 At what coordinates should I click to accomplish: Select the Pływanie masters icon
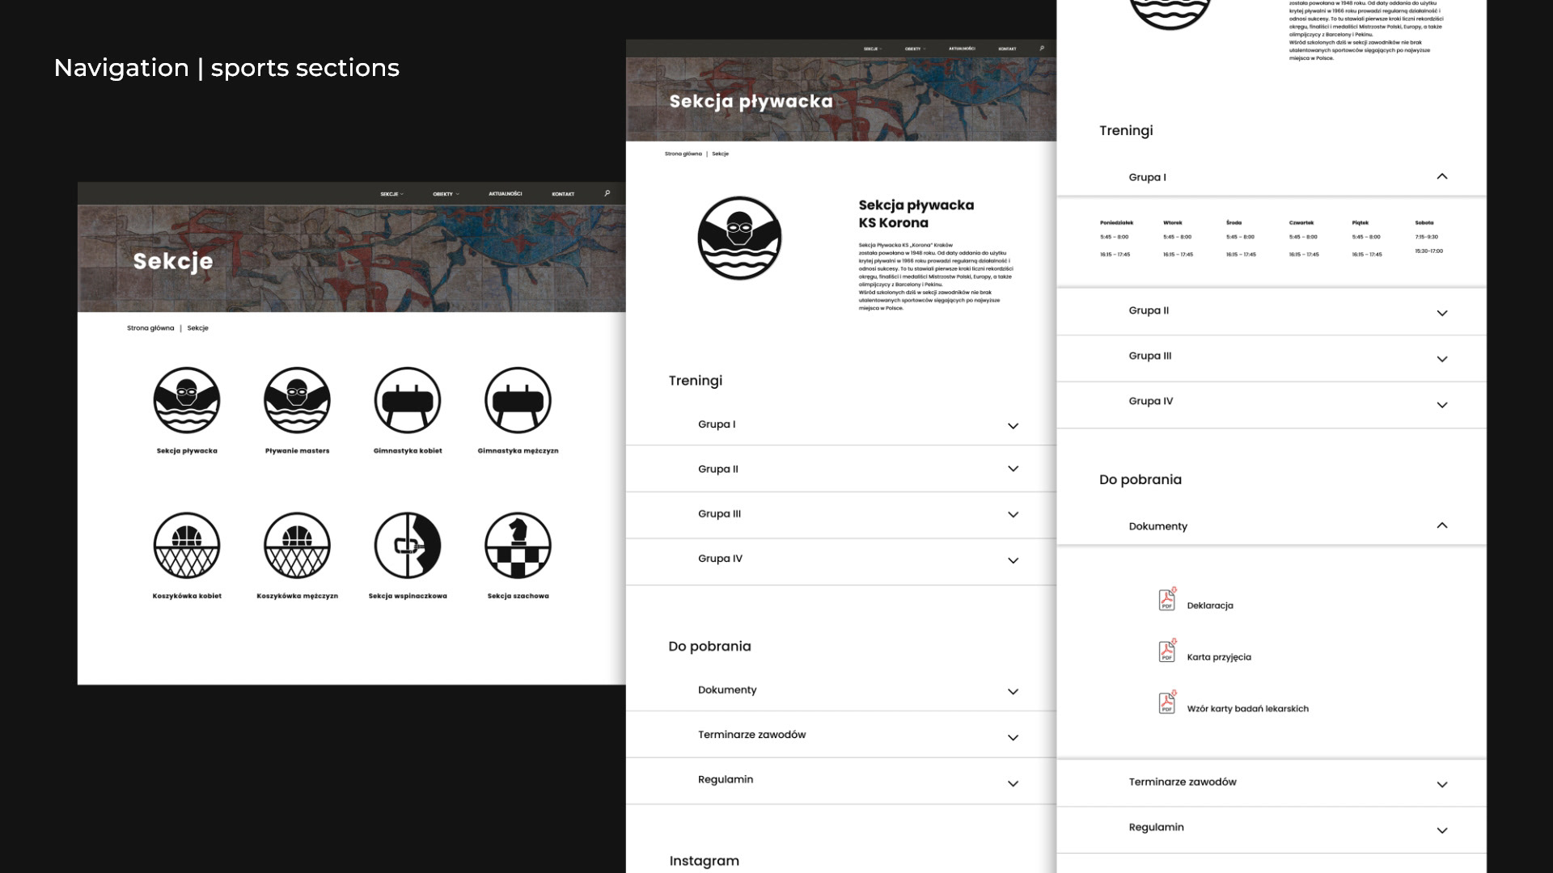coord(297,400)
